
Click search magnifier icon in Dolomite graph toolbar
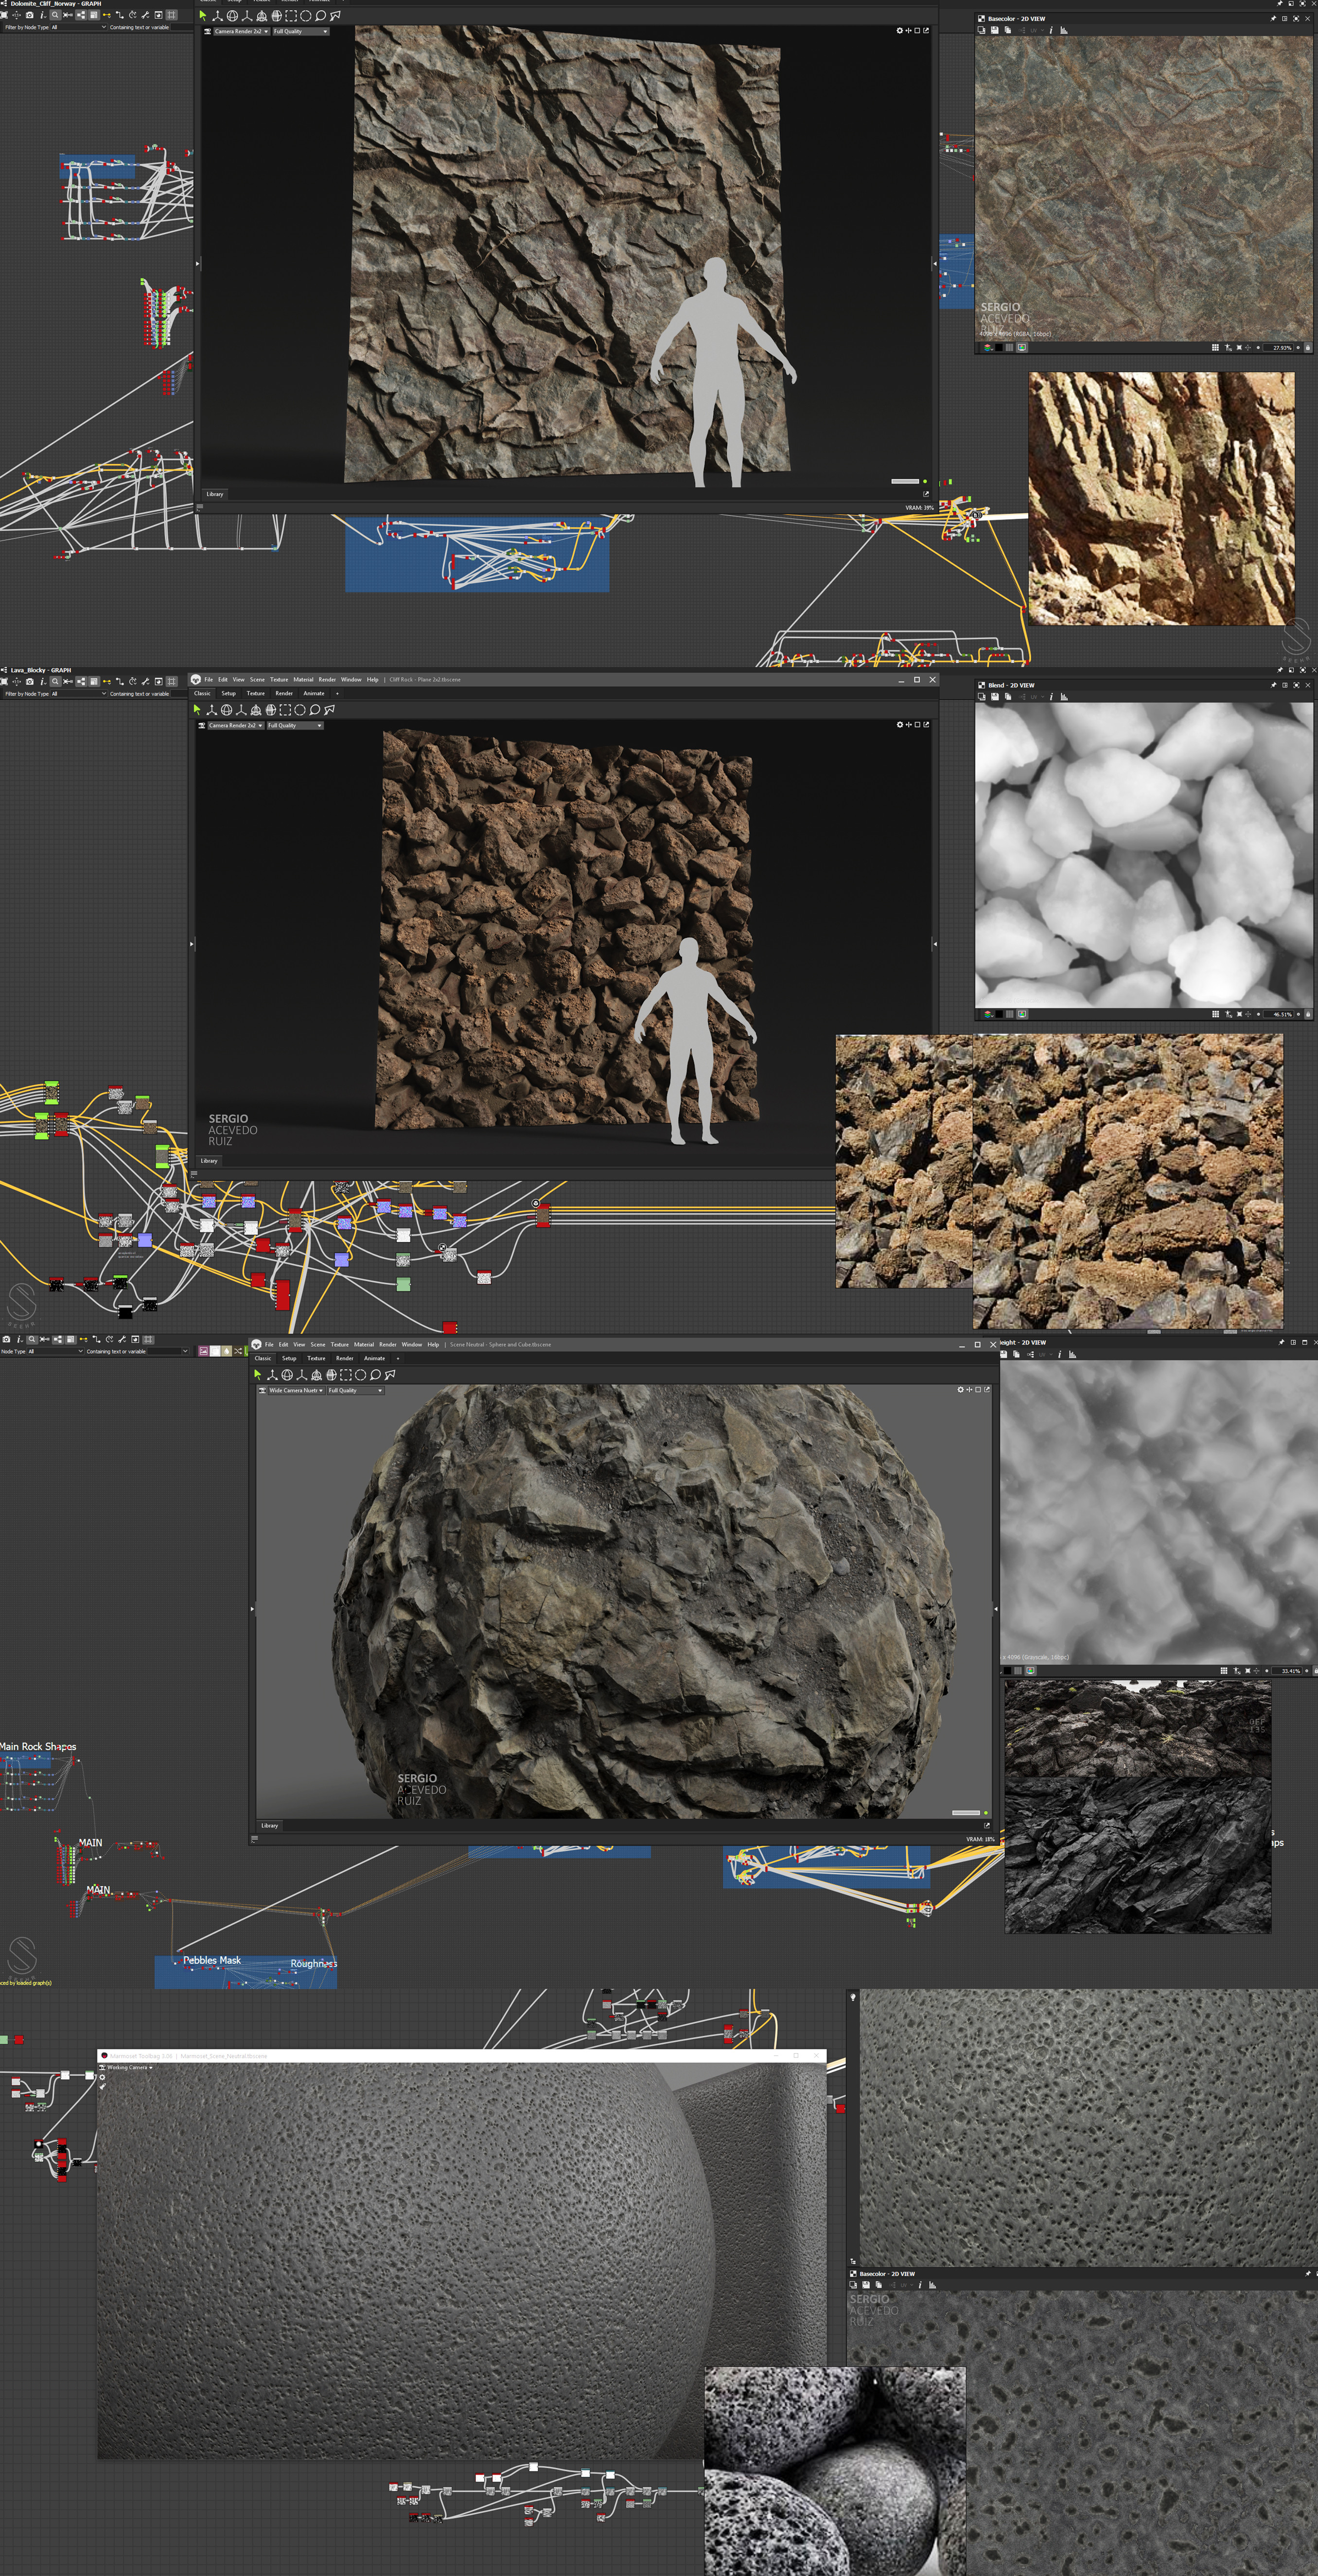coord(55,15)
